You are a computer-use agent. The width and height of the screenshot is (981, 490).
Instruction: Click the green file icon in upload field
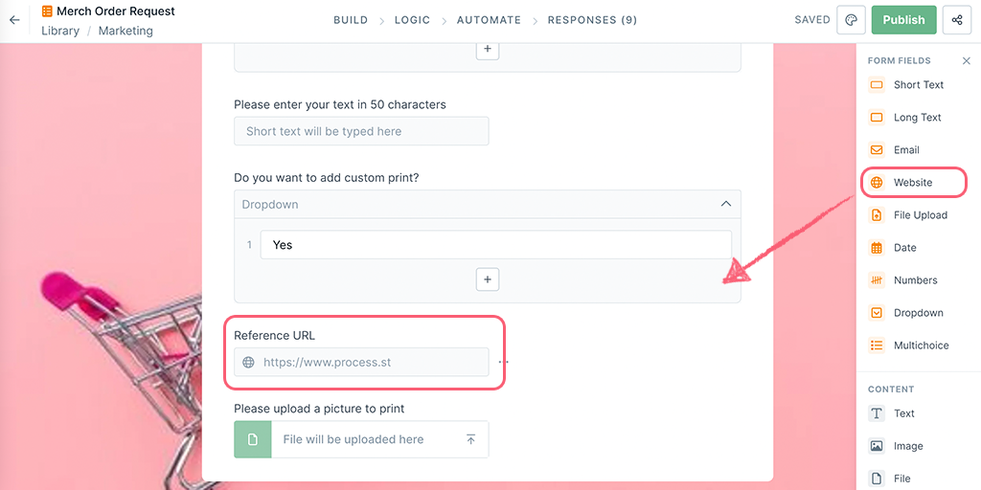coord(253,439)
